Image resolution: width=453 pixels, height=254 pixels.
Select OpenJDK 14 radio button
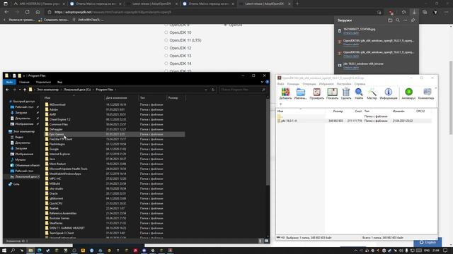tap(166, 64)
